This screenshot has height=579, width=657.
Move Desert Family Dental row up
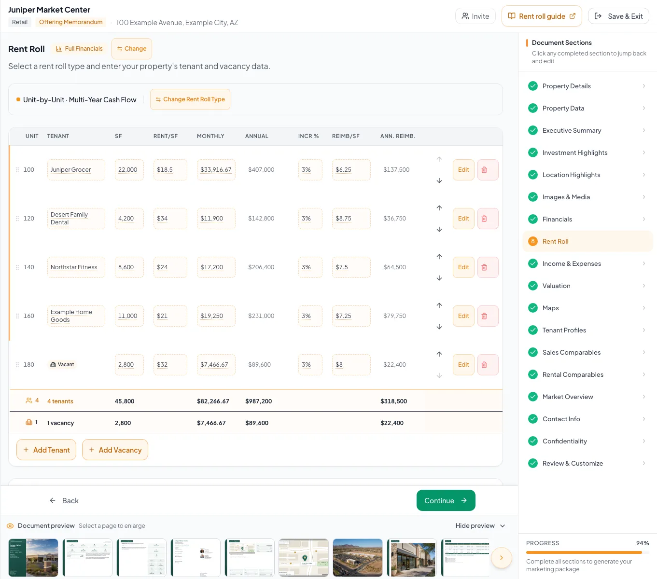click(439, 208)
